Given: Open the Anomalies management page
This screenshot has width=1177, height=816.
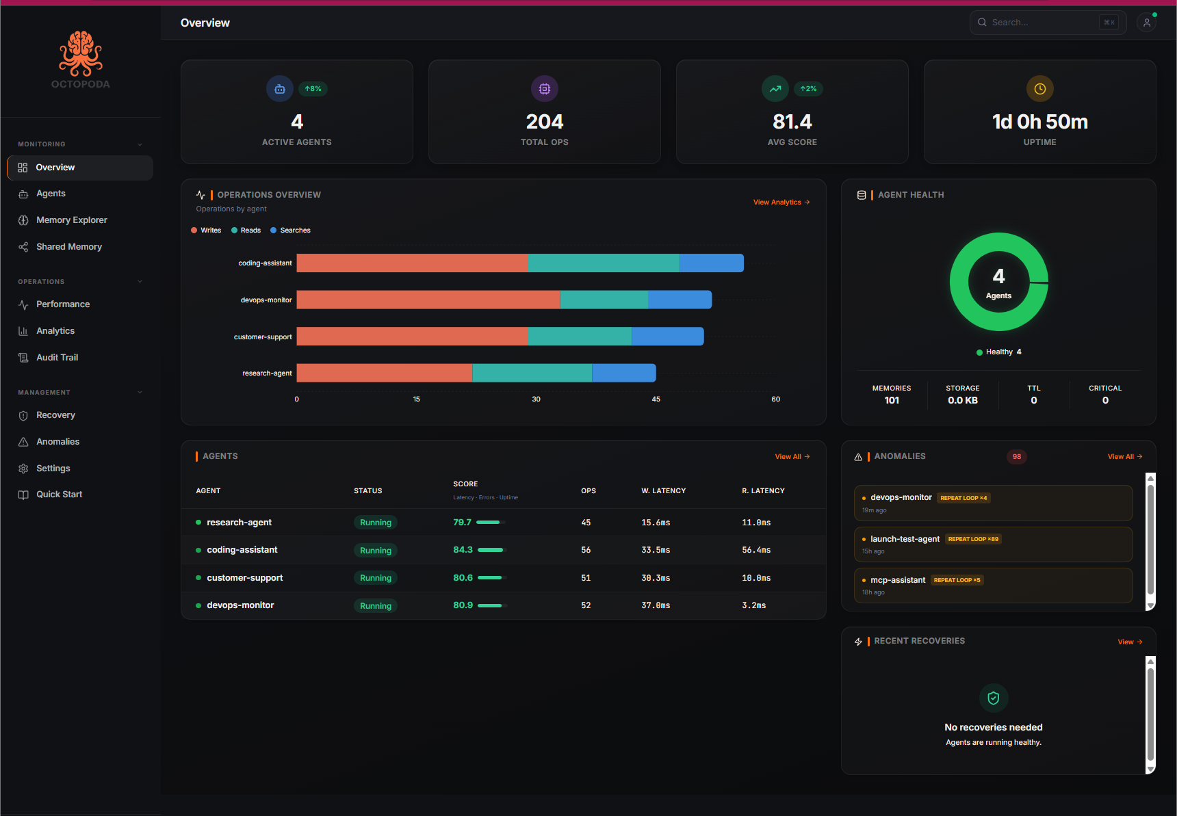Looking at the screenshot, I should pos(57,441).
